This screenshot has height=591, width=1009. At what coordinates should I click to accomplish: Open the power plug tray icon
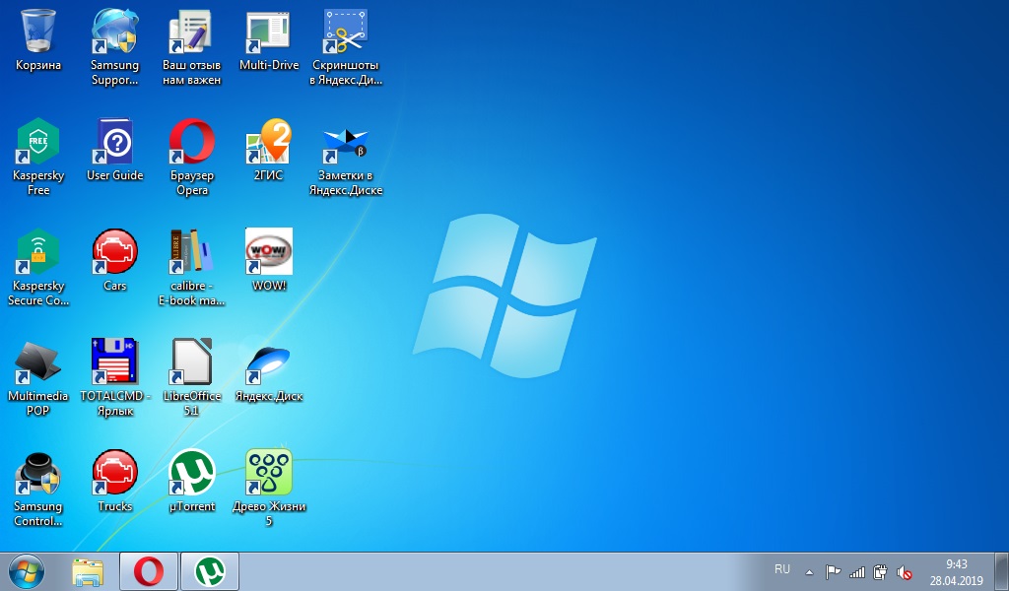point(880,571)
